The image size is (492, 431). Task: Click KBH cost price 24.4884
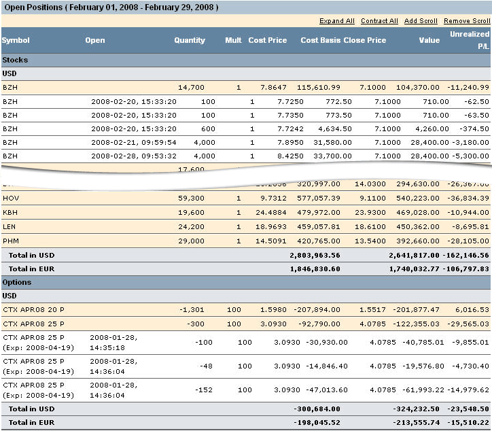pyautogui.click(x=270, y=213)
